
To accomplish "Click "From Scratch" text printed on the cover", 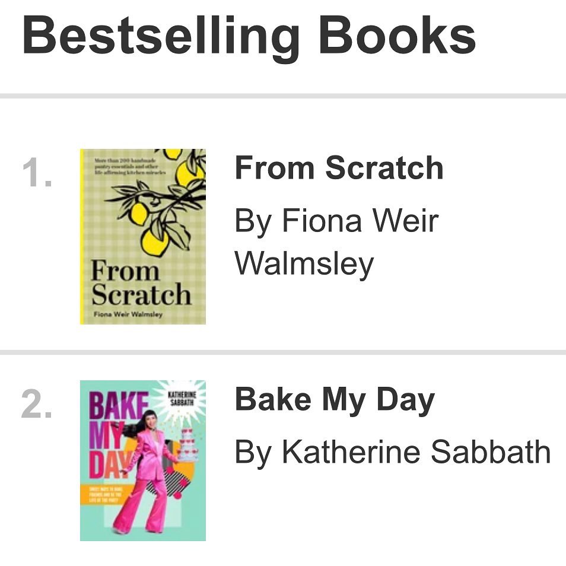I will [140, 284].
